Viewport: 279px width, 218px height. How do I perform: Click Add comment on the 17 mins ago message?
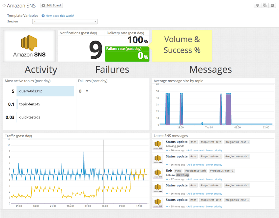point(195,179)
